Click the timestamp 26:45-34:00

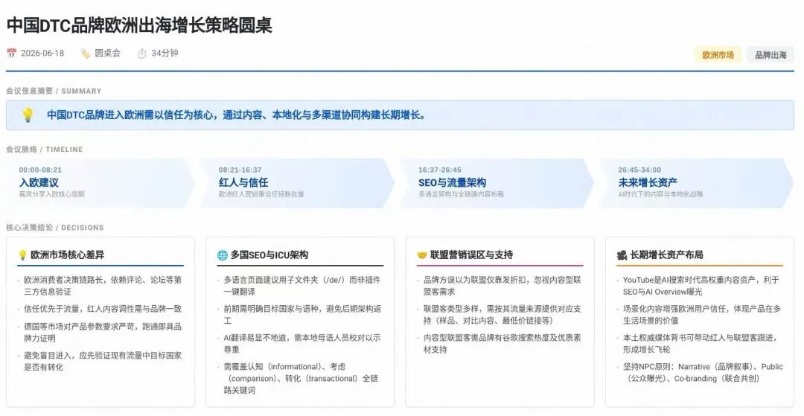click(639, 170)
